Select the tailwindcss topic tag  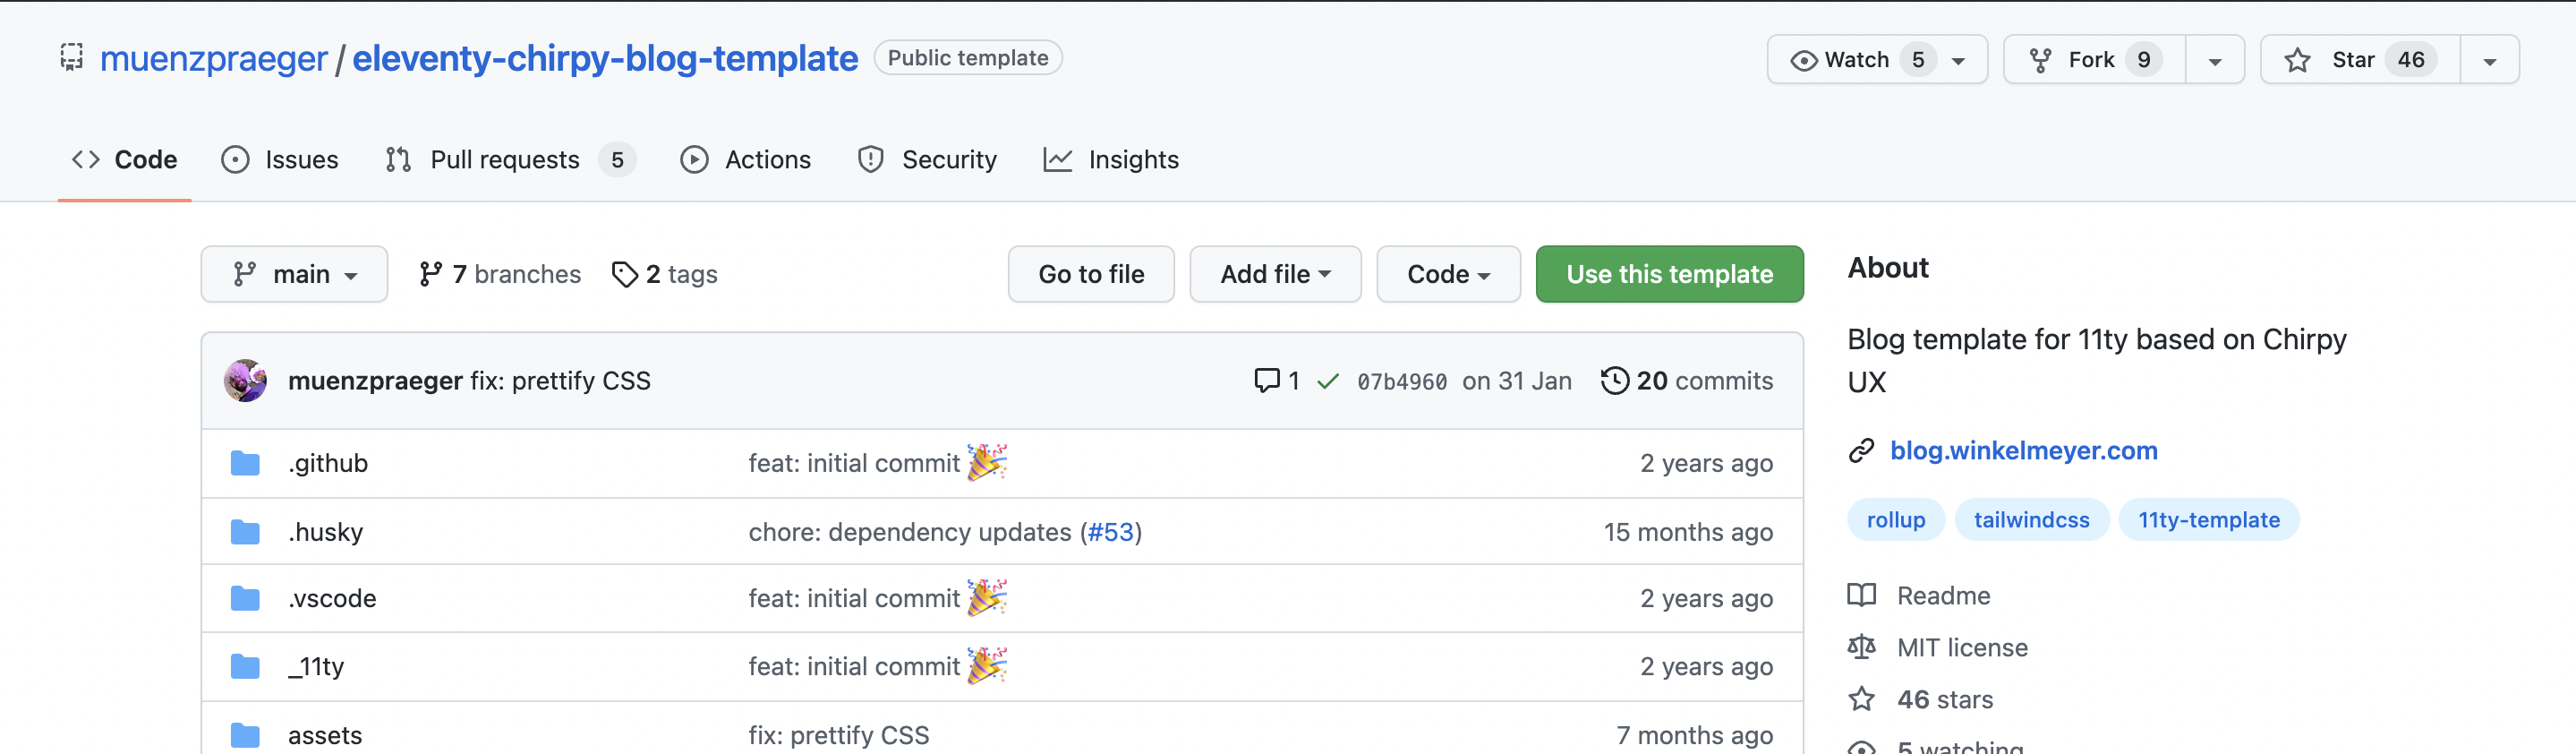[x=2032, y=520]
